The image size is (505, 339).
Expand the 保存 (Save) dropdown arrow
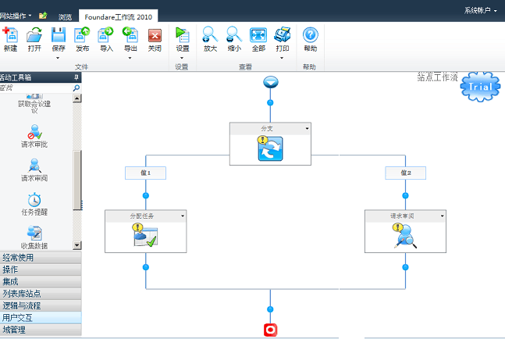click(x=58, y=57)
